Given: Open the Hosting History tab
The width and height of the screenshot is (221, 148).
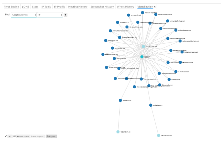Looking at the screenshot, I should [78, 7].
